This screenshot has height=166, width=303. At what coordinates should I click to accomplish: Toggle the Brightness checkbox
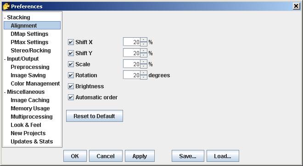[x=71, y=86]
